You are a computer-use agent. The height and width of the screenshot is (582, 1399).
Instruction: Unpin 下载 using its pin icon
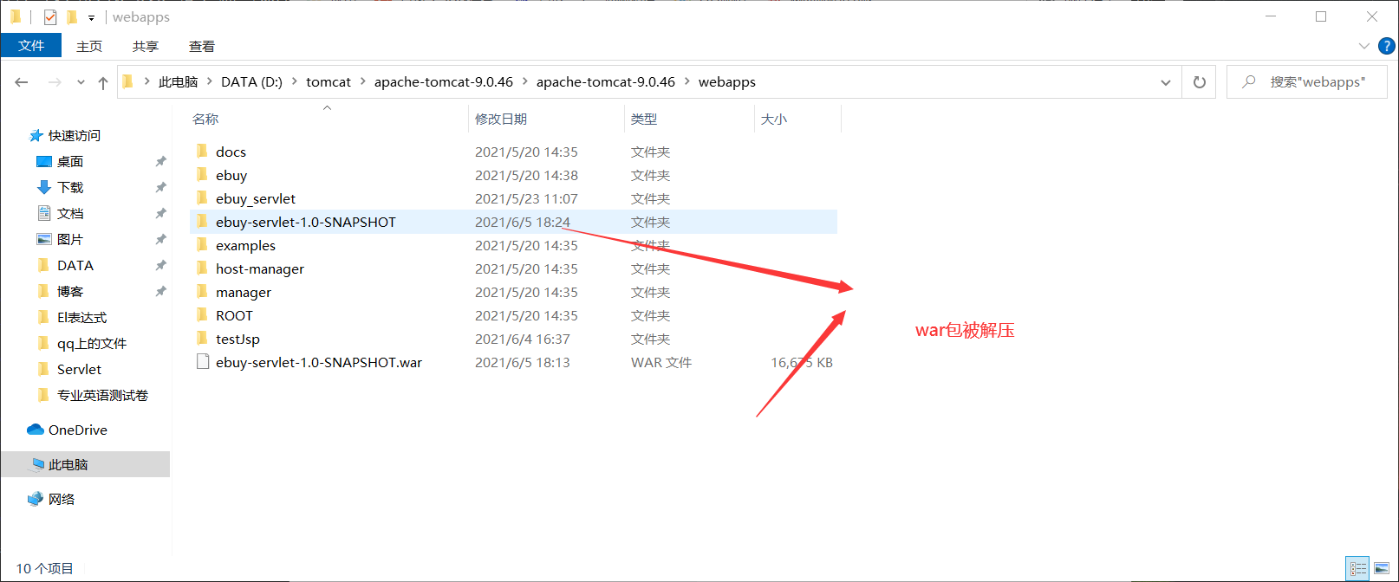160,188
